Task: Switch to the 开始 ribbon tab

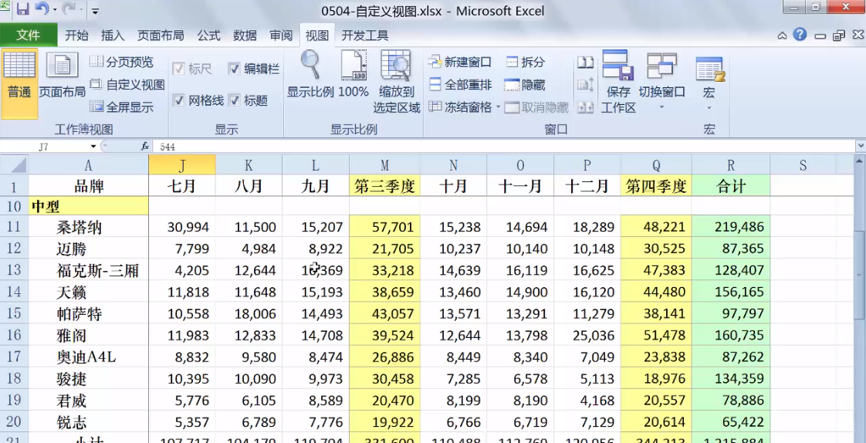Action: (x=76, y=36)
